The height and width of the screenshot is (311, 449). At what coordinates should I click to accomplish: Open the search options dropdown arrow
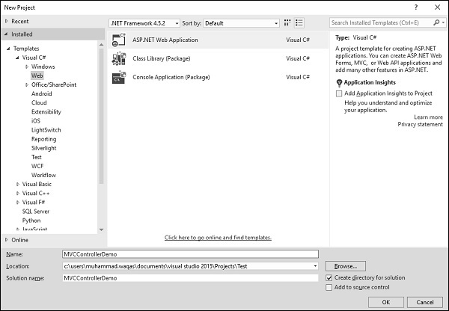click(443, 22)
